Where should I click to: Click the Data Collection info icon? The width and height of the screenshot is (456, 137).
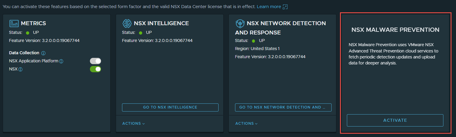click(x=43, y=53)
